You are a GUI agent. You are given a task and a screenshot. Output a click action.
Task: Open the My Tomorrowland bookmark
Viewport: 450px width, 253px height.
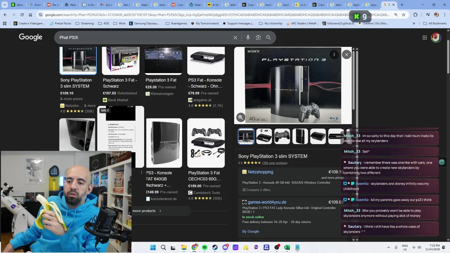click(x=205, y=24)
